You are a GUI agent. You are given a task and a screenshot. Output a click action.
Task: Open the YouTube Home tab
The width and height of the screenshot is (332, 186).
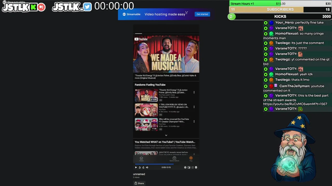coord(141,159)
